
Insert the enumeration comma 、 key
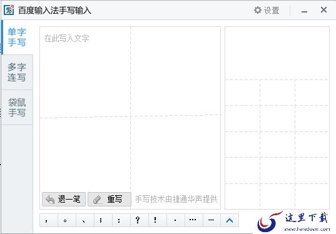tap(85, 220)
